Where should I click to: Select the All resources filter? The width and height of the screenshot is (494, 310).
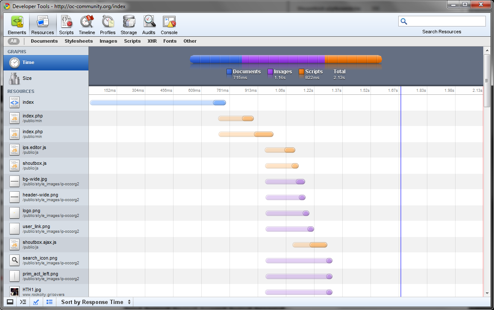14,41
